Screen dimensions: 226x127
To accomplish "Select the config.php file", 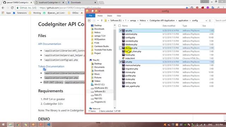I will point(130,38).
